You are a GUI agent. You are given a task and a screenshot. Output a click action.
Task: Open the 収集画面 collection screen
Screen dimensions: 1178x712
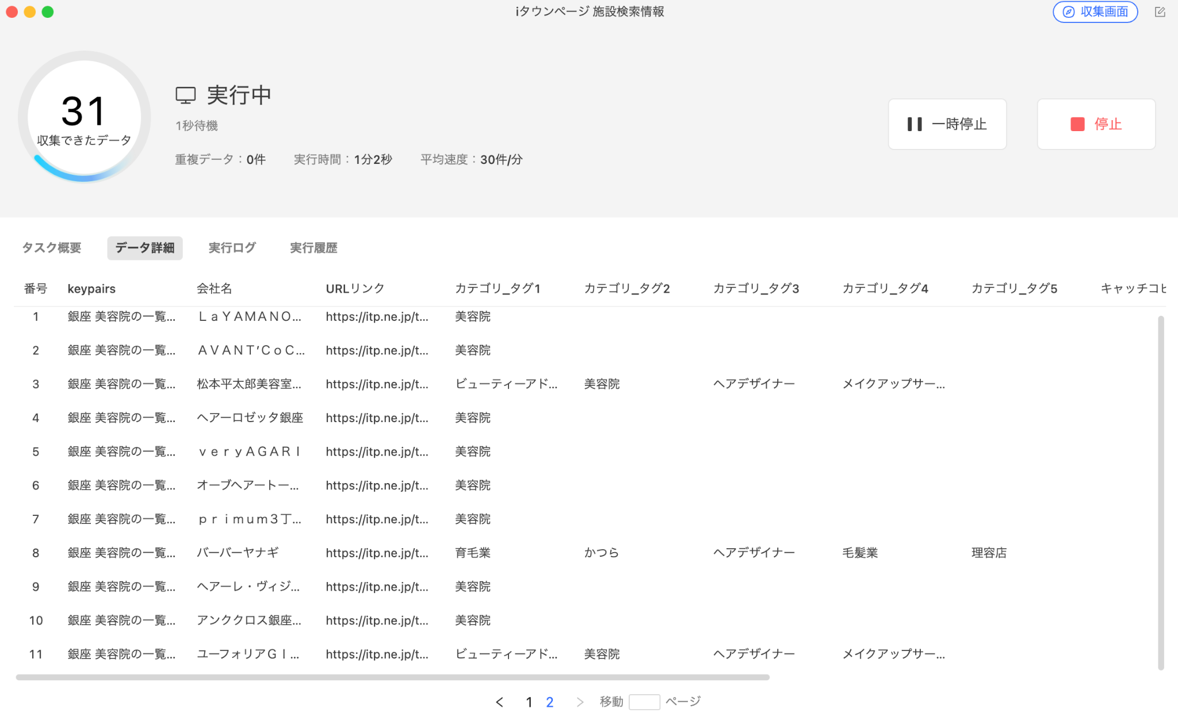1095,12
